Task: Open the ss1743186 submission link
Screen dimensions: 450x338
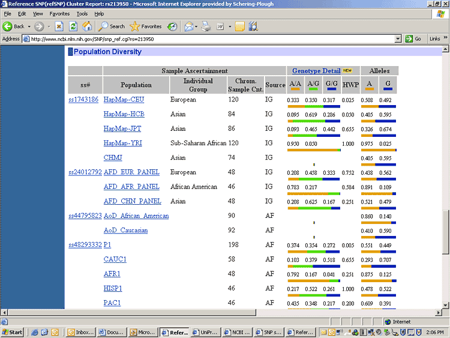Action: click(x=83, y=100)
